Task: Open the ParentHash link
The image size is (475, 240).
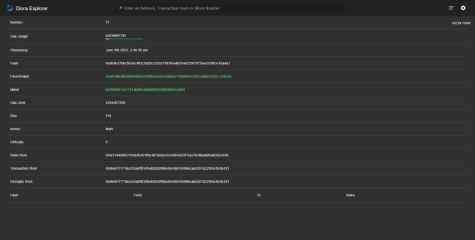Action: (x=168, y=77)
